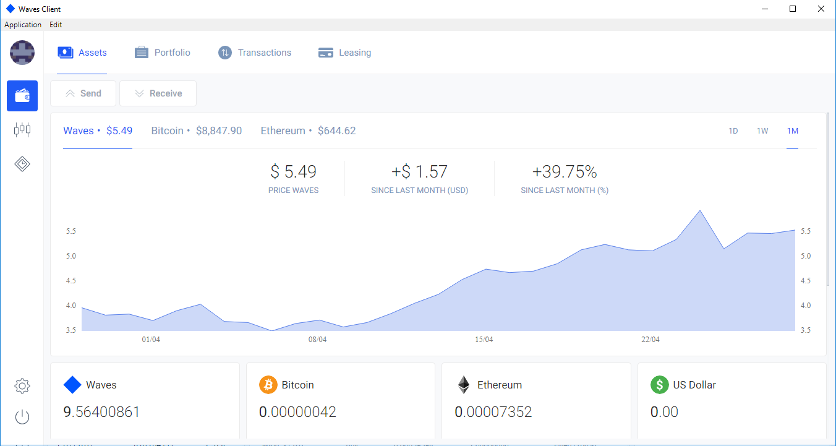Viewport: 836px width, 446px height.
Task: Switch to the Transactions tab
Action: click(255, 53)
